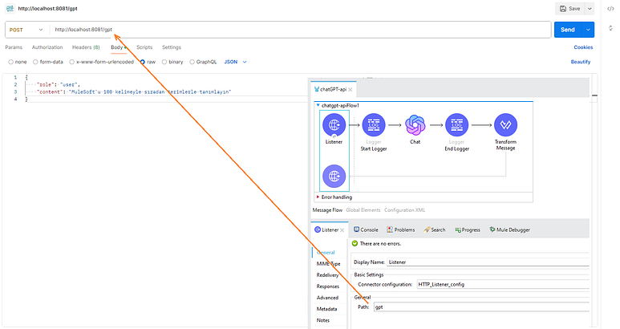Open the Advanced section of Listener
Viewport: 620px width, 329px height.
click(327, 298)
